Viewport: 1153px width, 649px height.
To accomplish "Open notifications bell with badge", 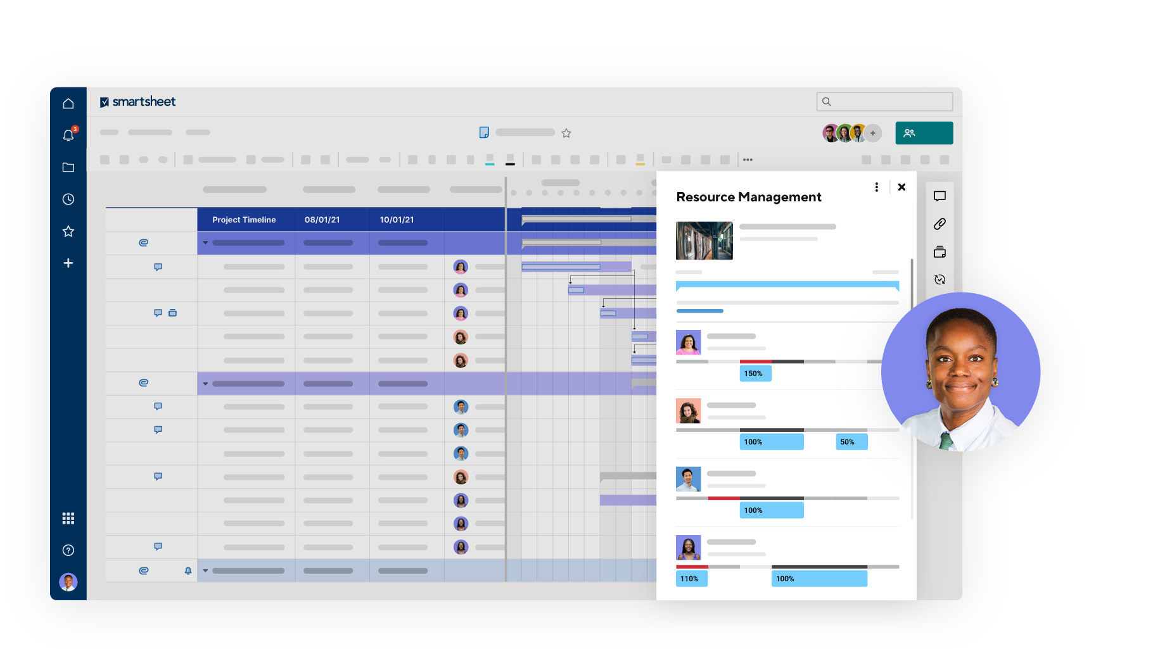I will [68, 135].
